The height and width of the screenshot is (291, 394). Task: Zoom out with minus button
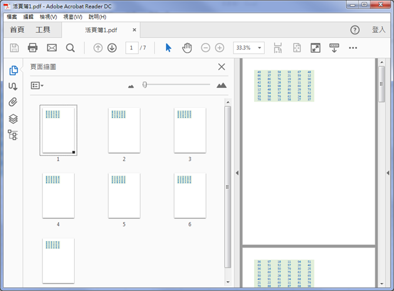[x=206, y=48]
